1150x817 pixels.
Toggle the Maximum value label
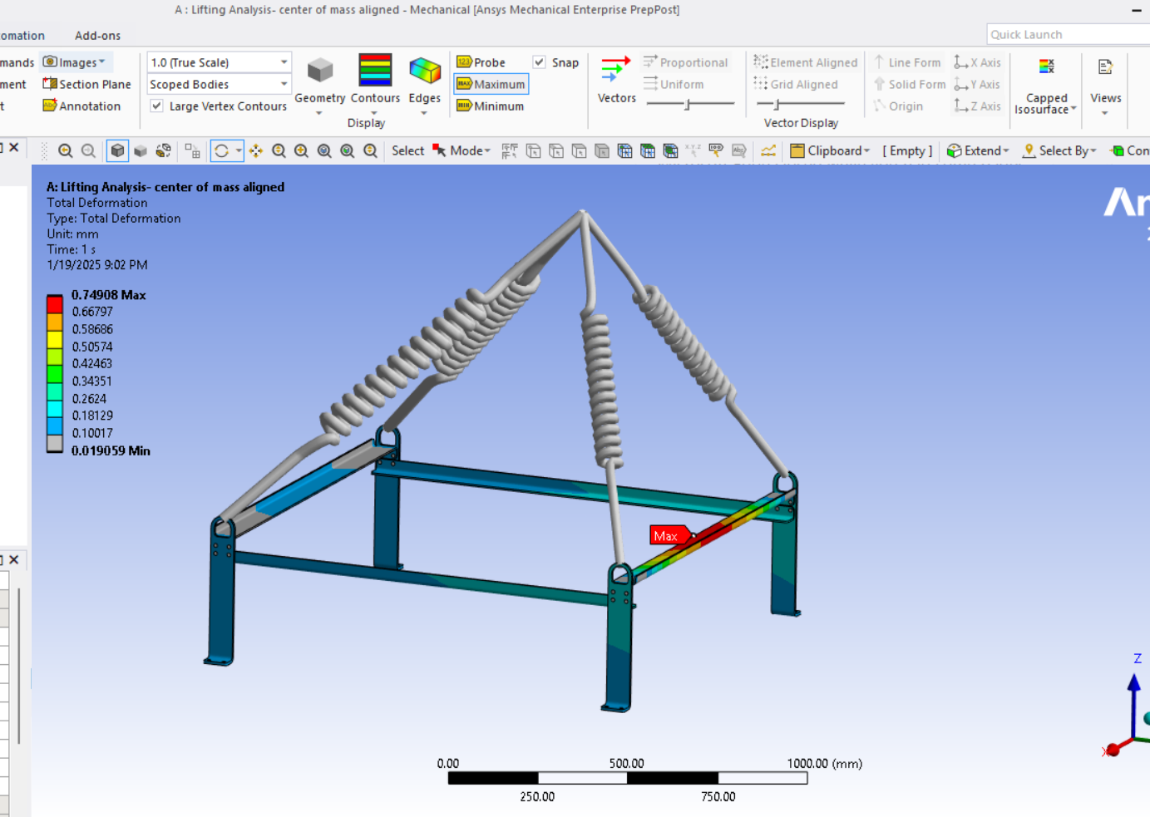tap(491, 84)
